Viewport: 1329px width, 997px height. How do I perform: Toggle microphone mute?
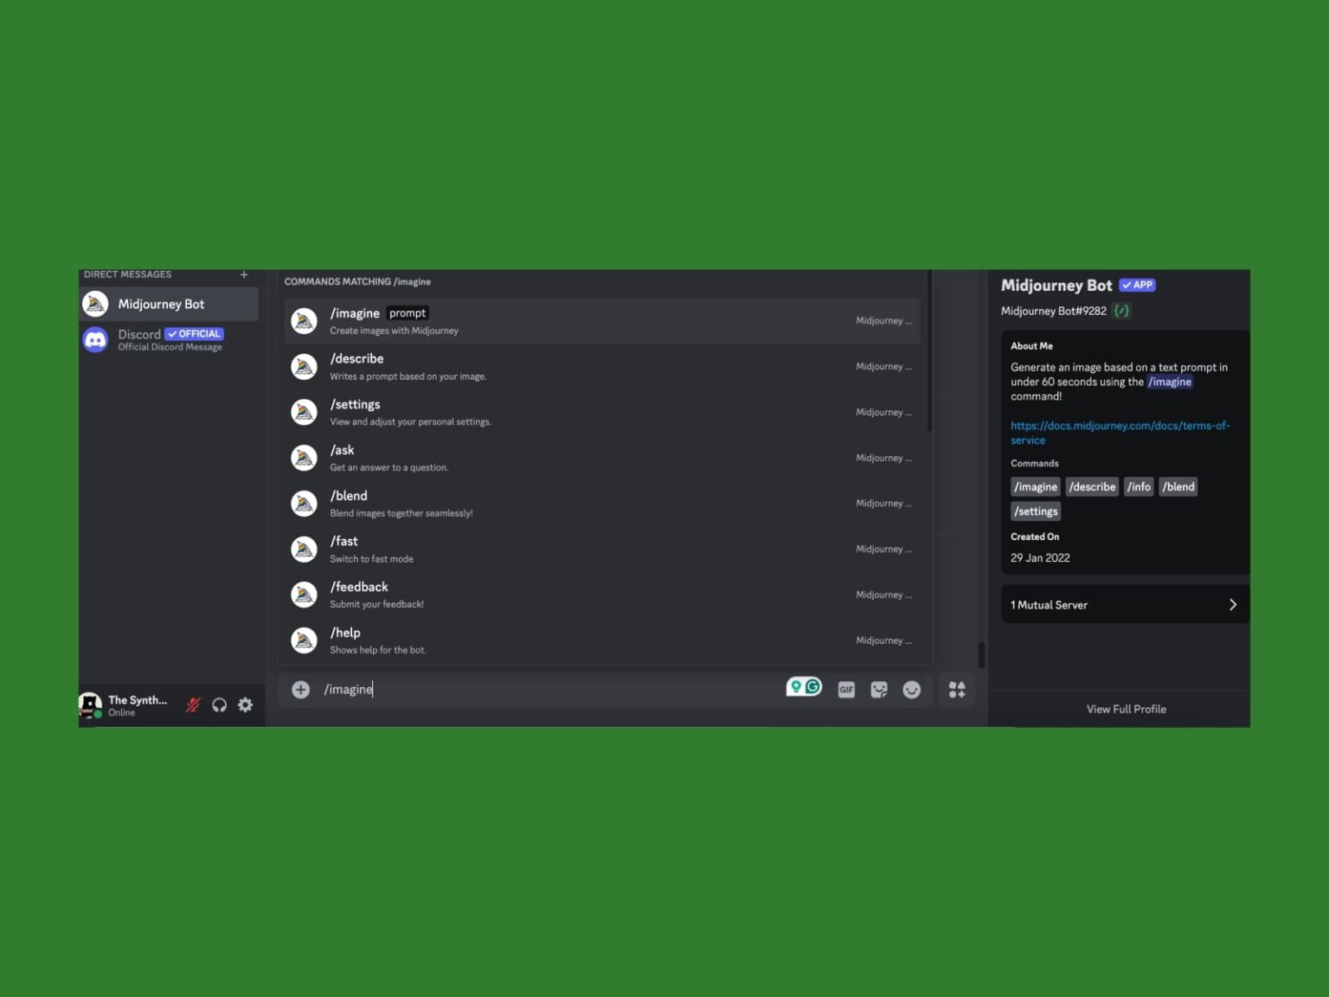click(x=193, y=705)
